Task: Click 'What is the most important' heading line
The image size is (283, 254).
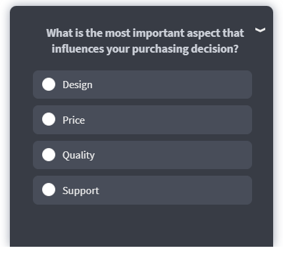Action: point(115,33)
